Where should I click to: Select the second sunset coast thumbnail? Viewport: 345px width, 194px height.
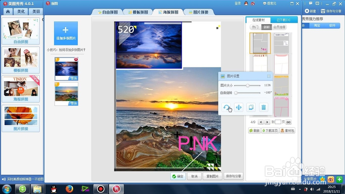coord(66,94)
